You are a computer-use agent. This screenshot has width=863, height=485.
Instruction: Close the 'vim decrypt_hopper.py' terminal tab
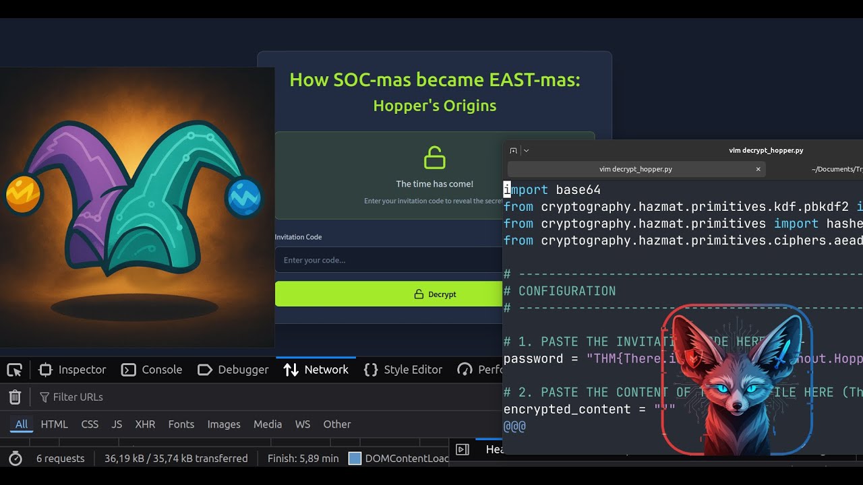[758, 169]
